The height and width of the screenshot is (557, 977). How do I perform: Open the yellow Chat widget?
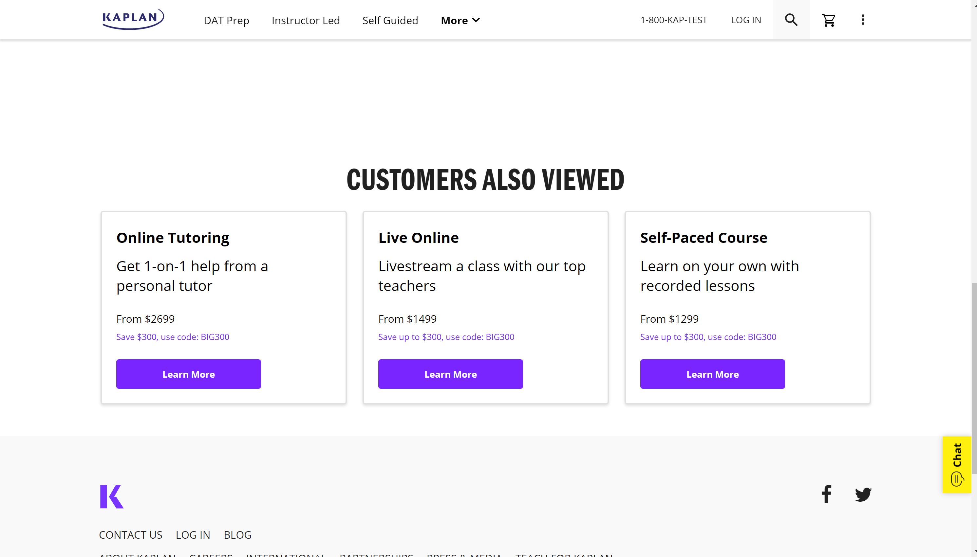coord(956,464)
